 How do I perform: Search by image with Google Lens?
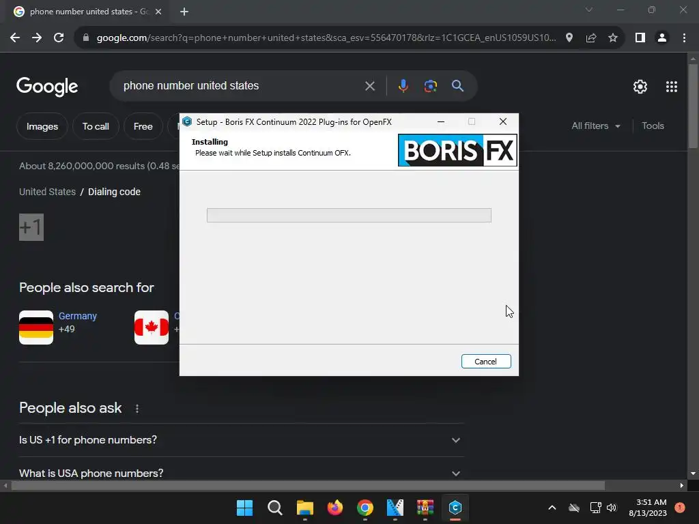coord(431,85)
